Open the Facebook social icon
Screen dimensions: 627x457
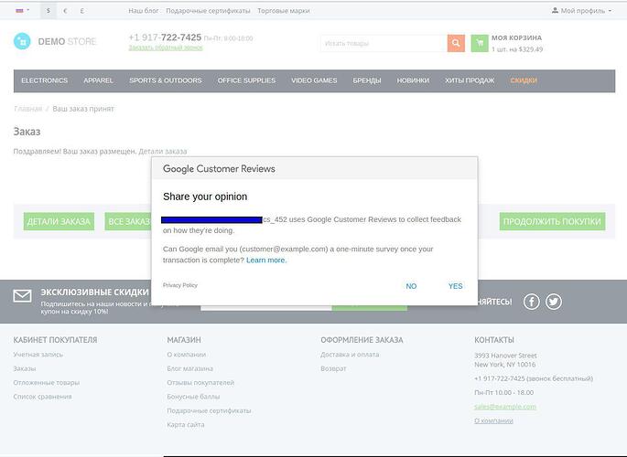(532, 302)
